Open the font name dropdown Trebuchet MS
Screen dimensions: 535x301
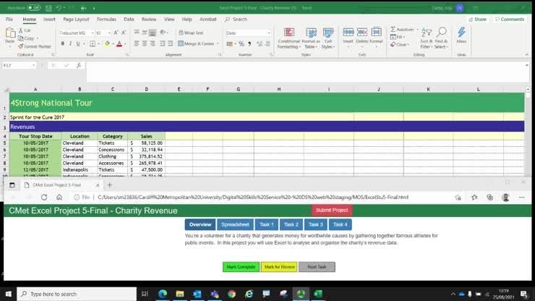point(93,33)
